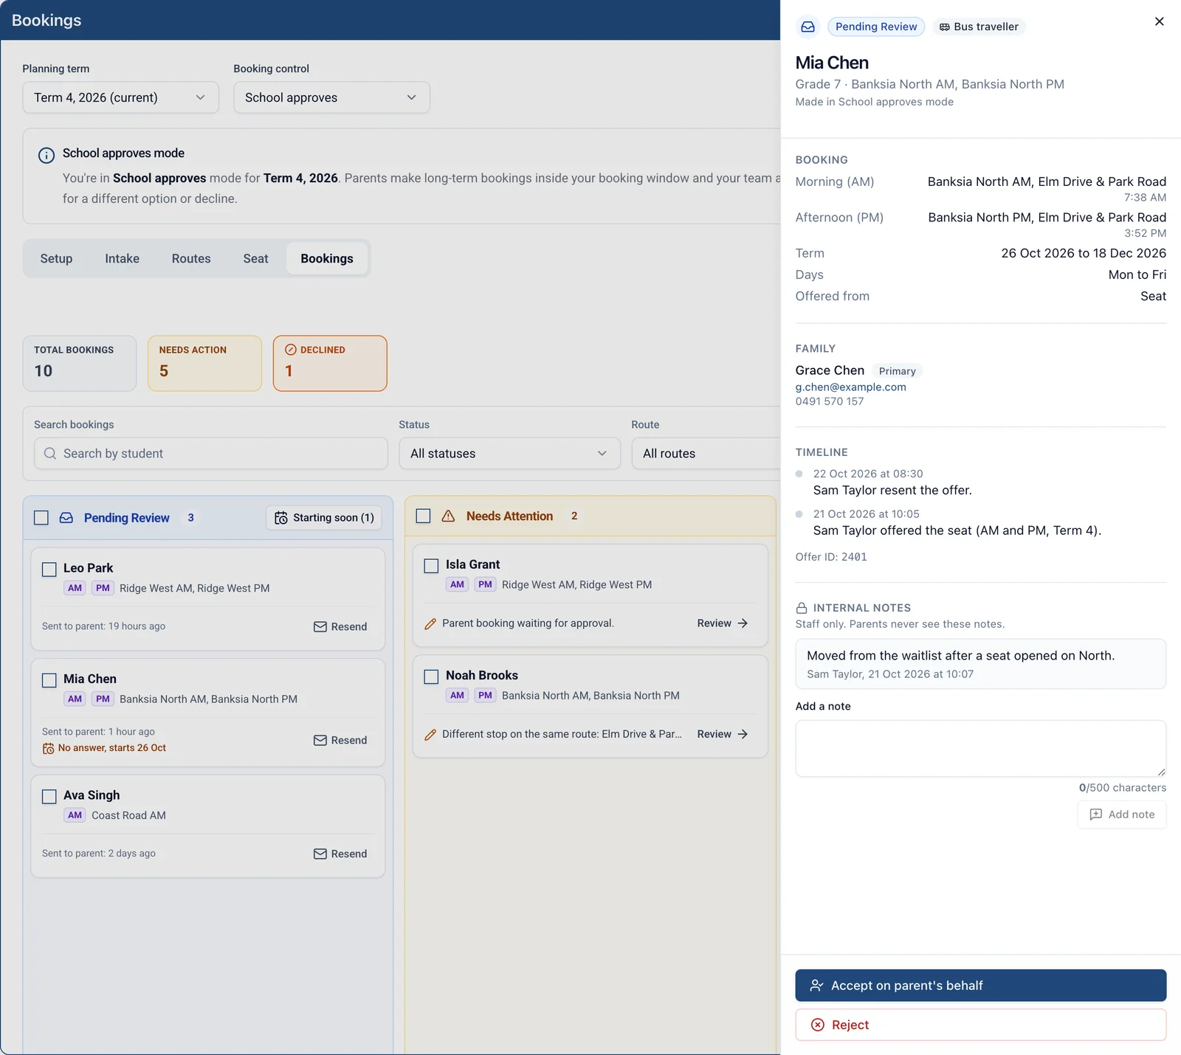Open g.chen@example.com email link

tap(850, 387)
